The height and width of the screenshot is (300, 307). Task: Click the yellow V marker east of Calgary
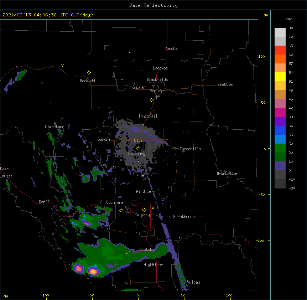(x=153, y=208)
